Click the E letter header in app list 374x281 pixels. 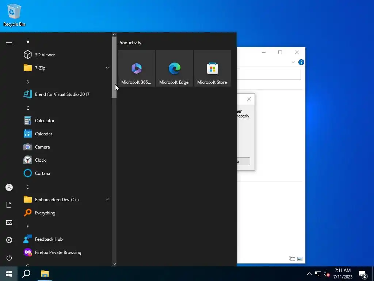27,187
